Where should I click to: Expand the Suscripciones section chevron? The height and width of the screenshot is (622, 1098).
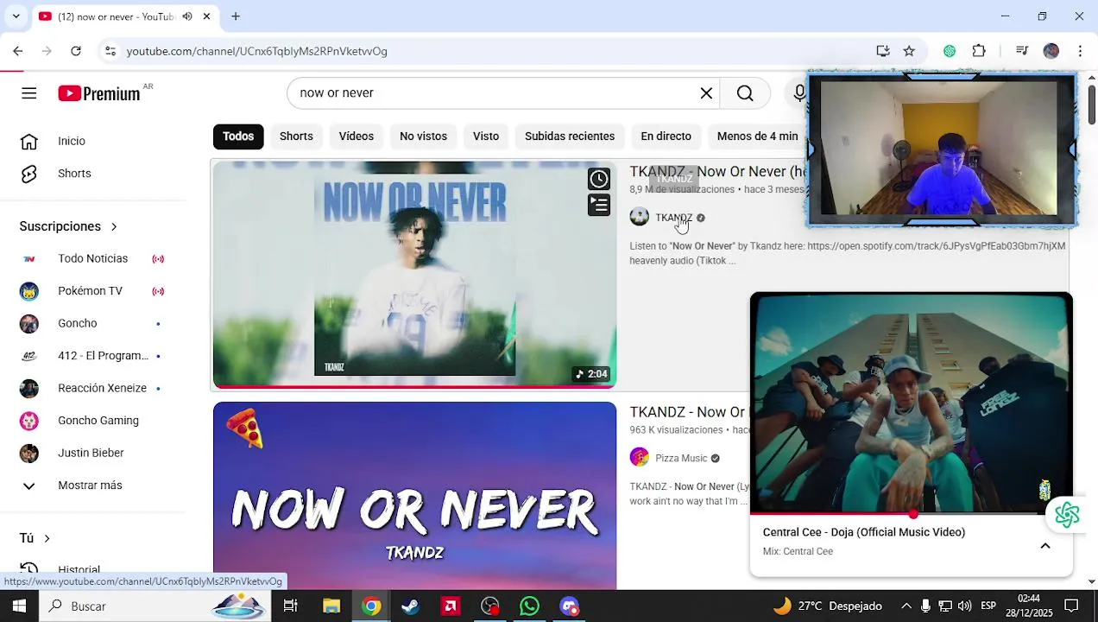tap(113, 226)
